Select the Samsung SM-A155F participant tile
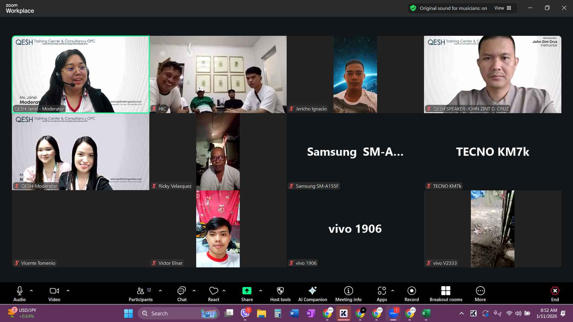Screen dimensions: 573x322 (355, 152)
